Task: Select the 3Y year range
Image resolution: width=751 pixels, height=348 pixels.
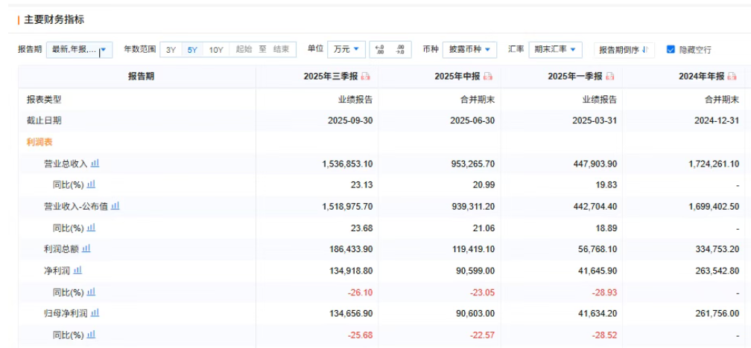Action: click(x=171, y=50)
